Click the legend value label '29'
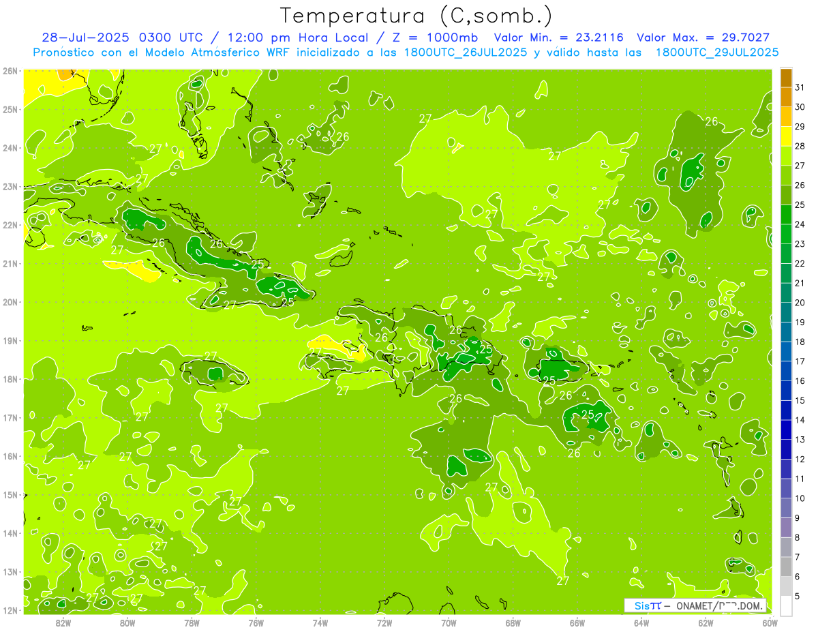 pos(800,126)
